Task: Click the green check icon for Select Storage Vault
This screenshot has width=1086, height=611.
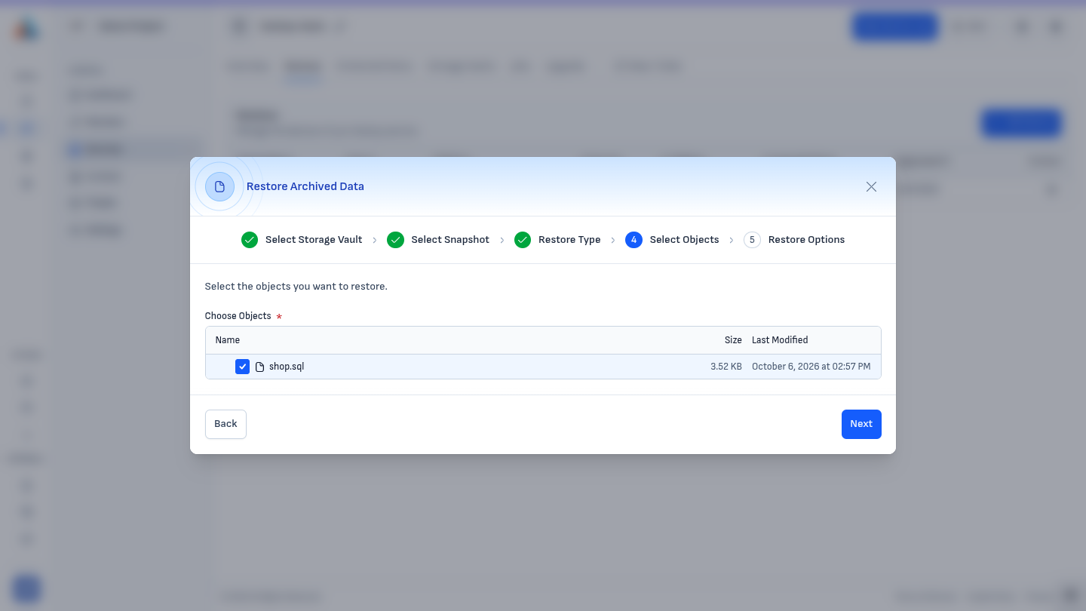Action: (250, 240)
